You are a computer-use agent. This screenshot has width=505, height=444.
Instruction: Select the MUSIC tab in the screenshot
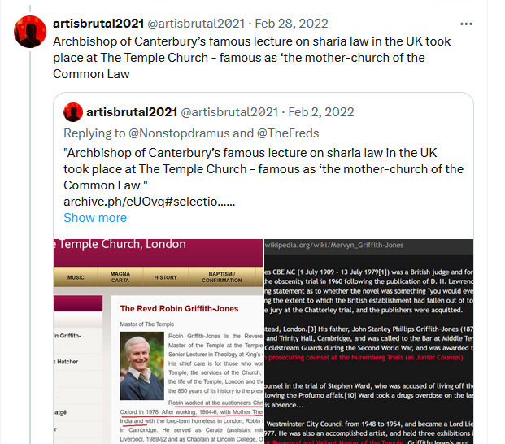(x=76, y=277)
